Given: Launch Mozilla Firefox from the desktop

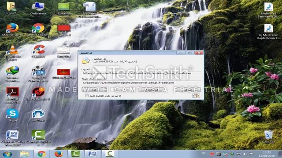Looking at the screenshot, I should (12, 29).
